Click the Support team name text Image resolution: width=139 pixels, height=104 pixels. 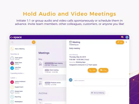[x=19, y=87]
